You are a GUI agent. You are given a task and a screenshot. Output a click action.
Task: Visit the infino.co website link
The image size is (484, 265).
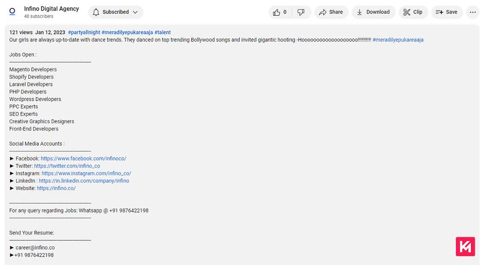(x=56, y=188)
